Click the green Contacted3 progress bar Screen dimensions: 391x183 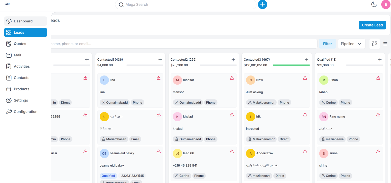point(291,65)
